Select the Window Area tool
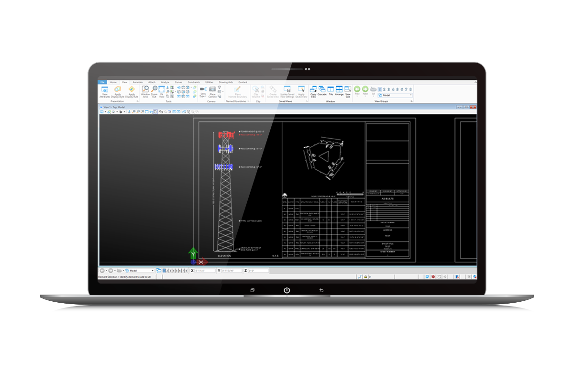 point(146,92)
